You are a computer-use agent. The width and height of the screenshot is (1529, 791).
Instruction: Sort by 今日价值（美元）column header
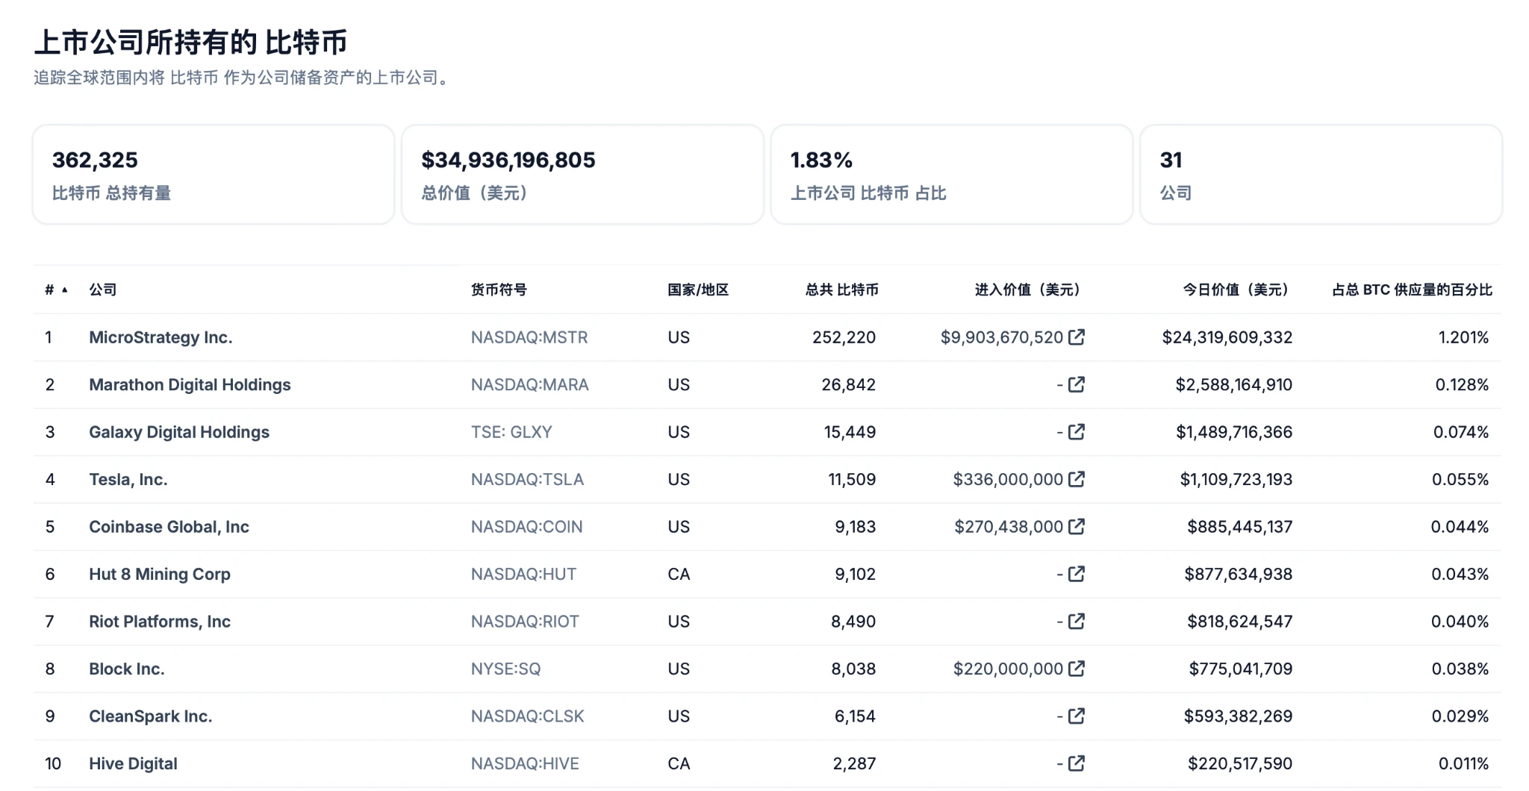(x=1236, y=290)
